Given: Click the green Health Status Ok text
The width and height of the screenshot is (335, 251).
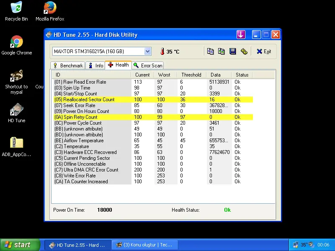Looking at the screenshot, I should 227,210.
